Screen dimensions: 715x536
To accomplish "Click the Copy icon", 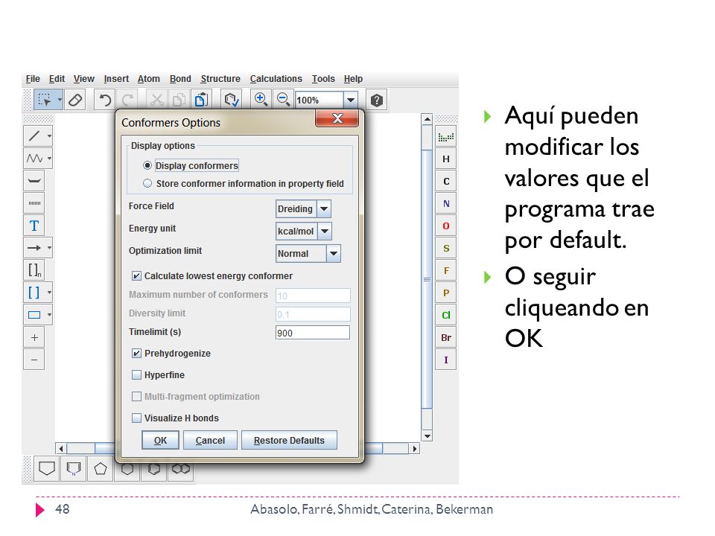I will coord(179,100).
